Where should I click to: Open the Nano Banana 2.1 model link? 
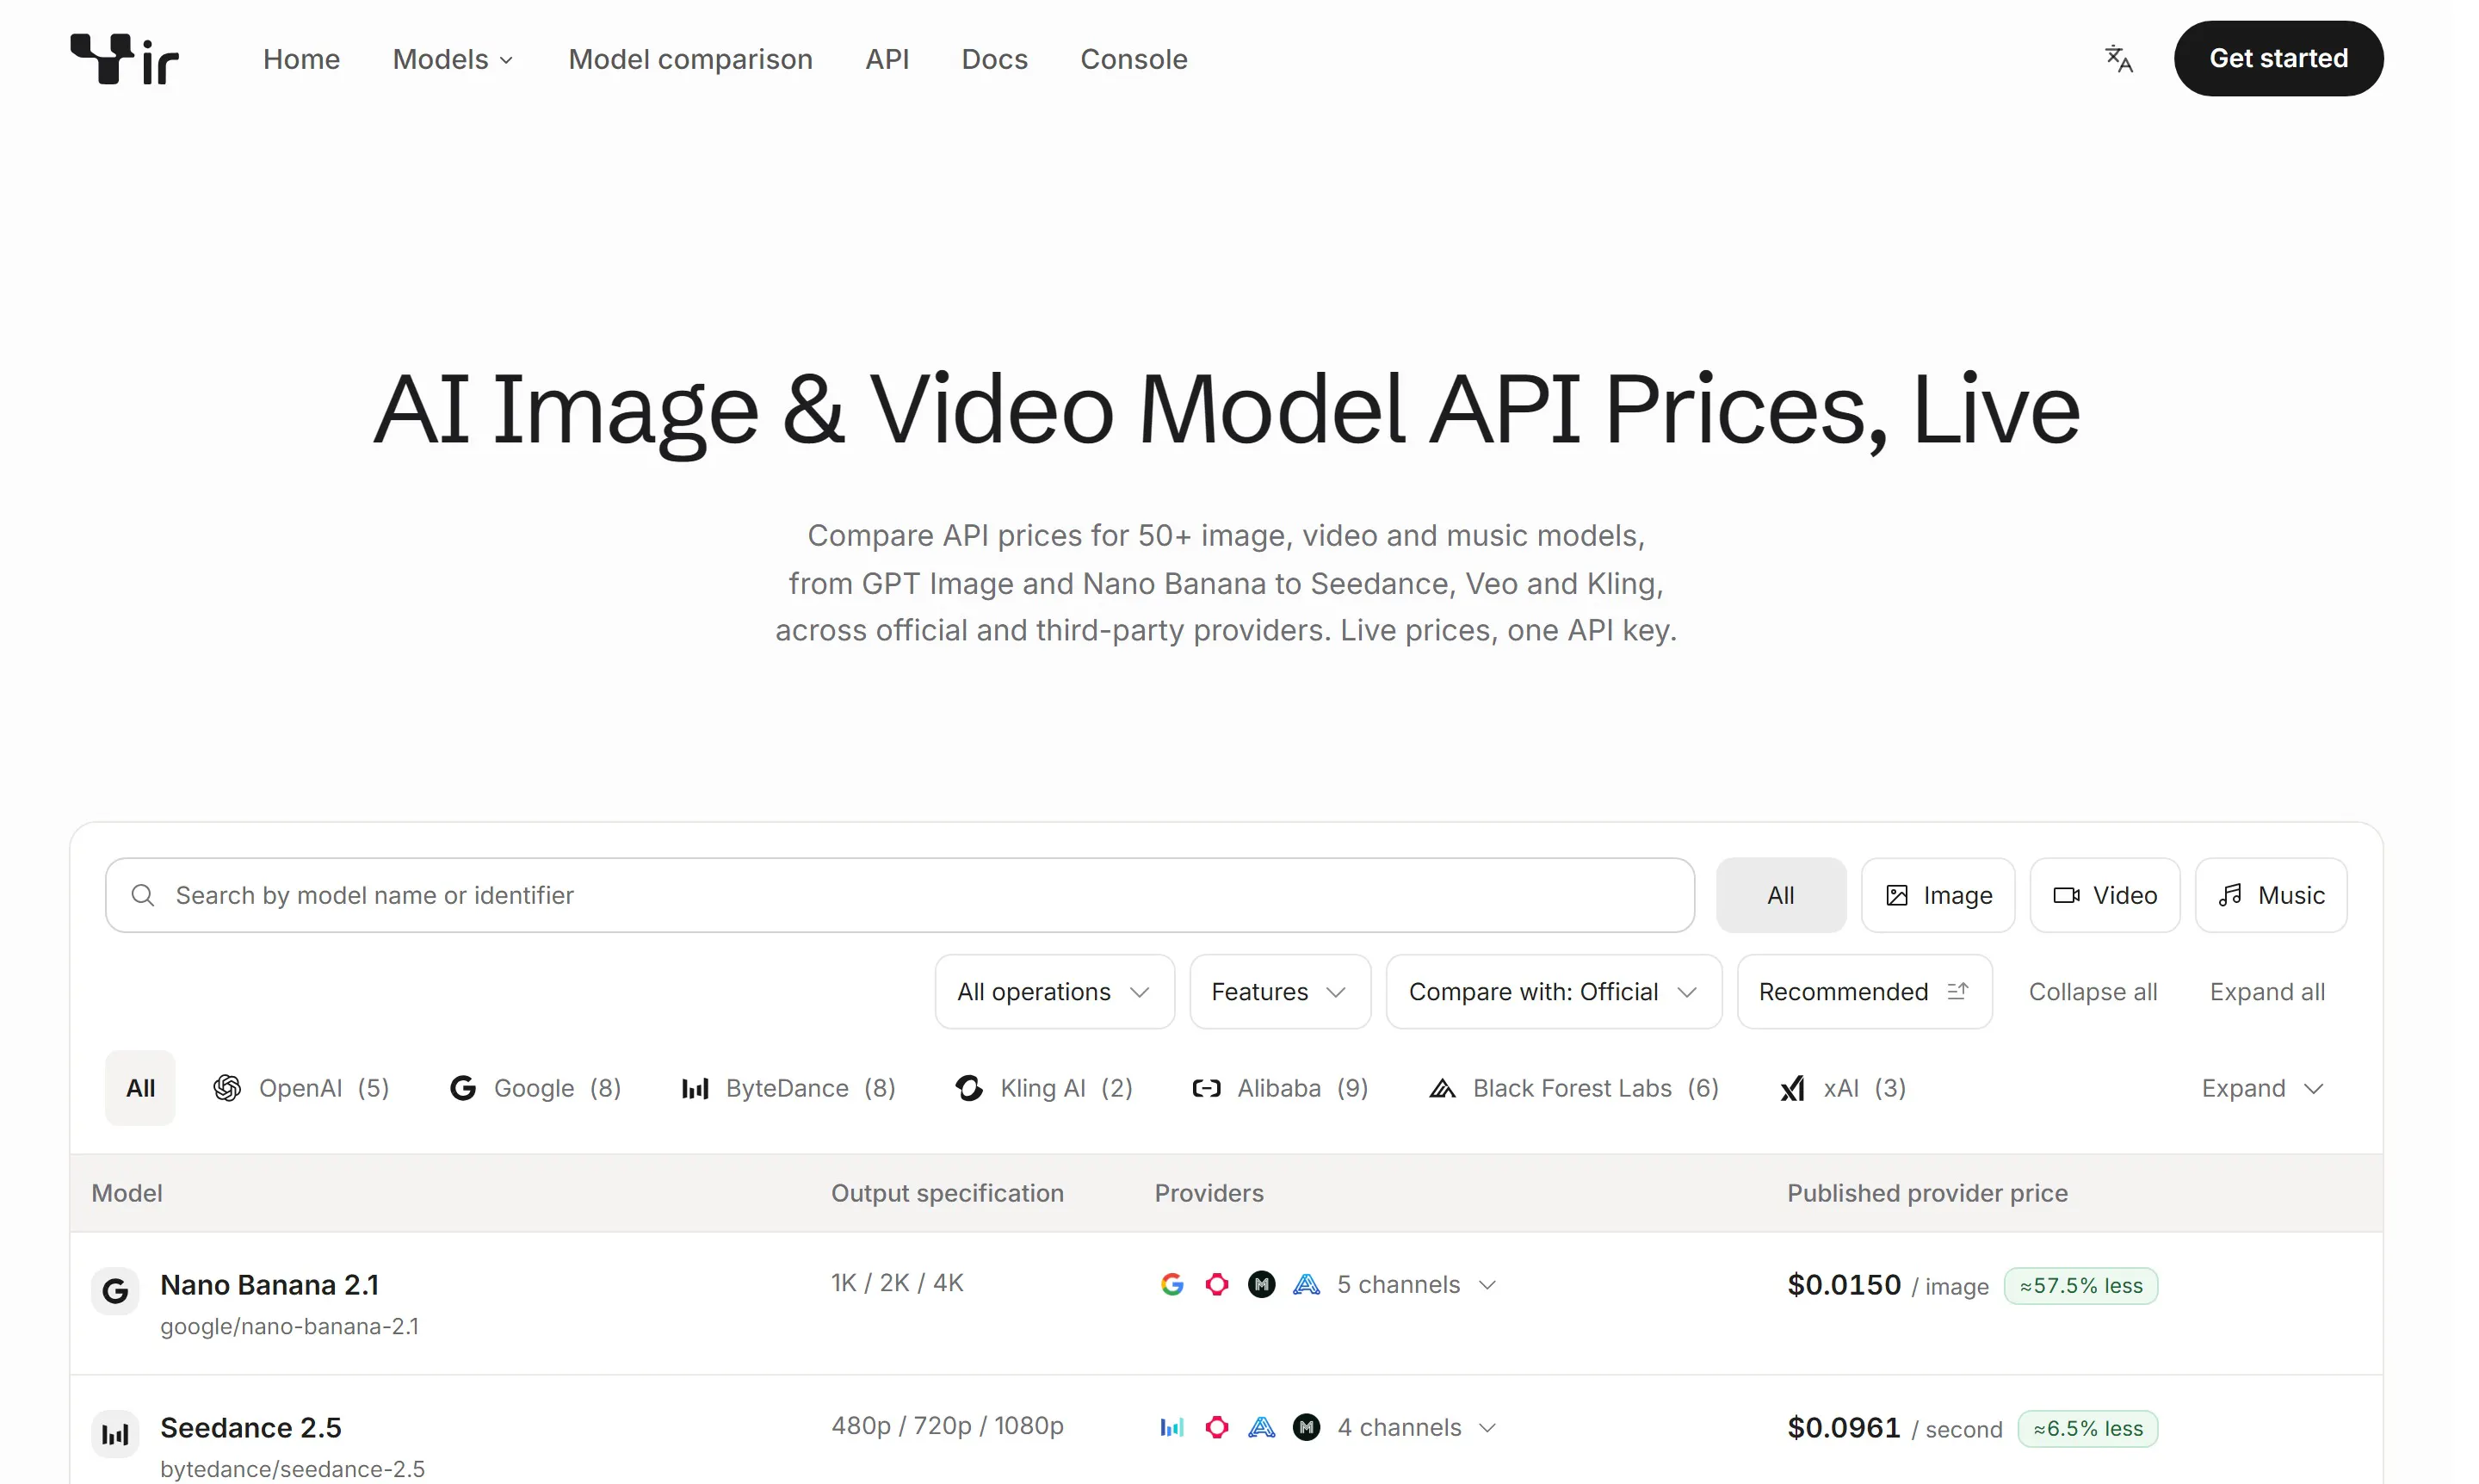(269, 1284)
